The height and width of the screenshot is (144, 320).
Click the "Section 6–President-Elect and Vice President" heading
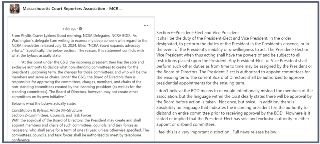point(197,32)
